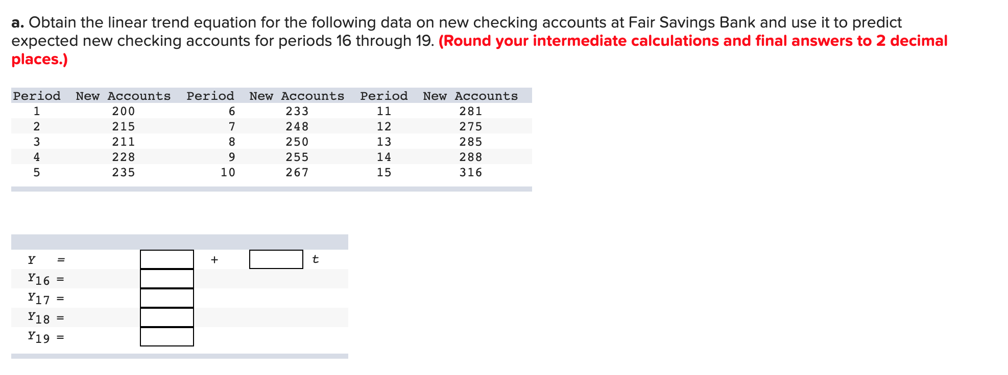Click the value 285 for period 13
Screen dimensions: 1008x375
(471, 142)
